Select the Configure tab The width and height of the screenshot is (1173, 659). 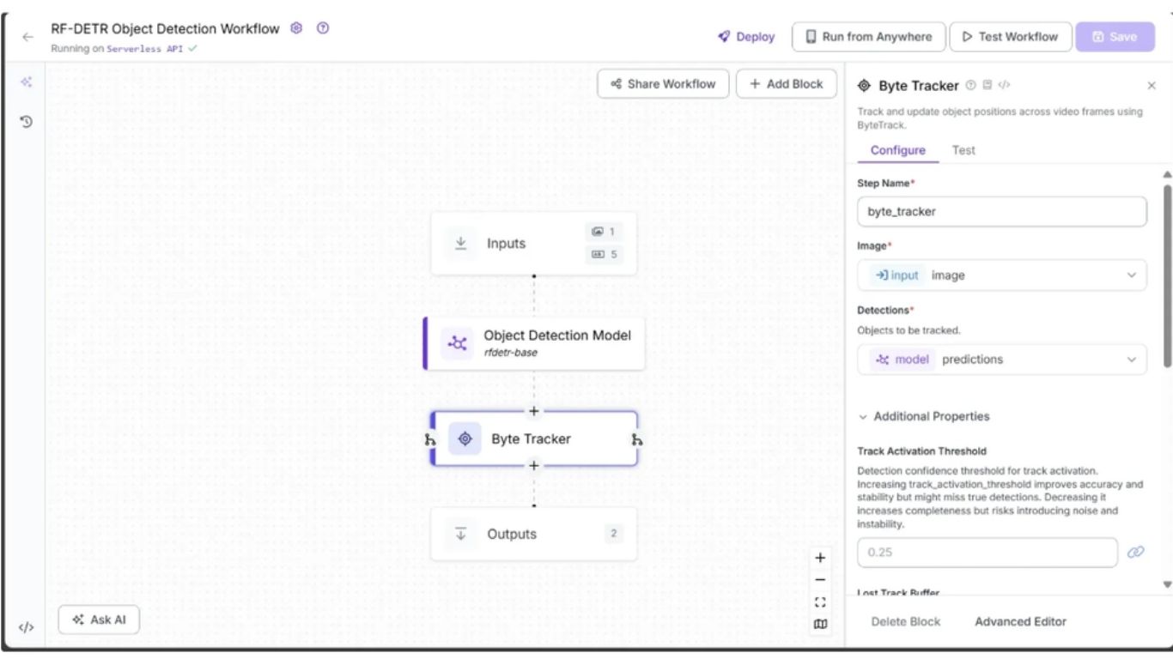point(897,149)
